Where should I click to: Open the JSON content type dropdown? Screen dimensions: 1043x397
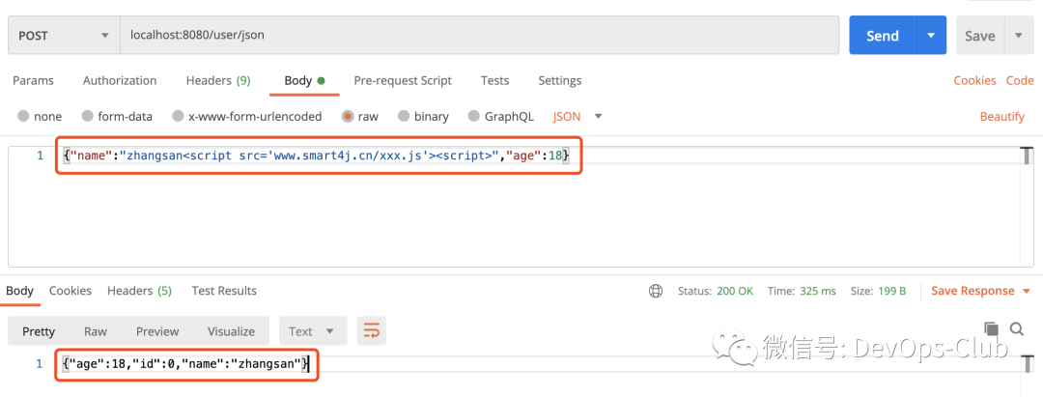pyautogui.click(x=578, y=116)
